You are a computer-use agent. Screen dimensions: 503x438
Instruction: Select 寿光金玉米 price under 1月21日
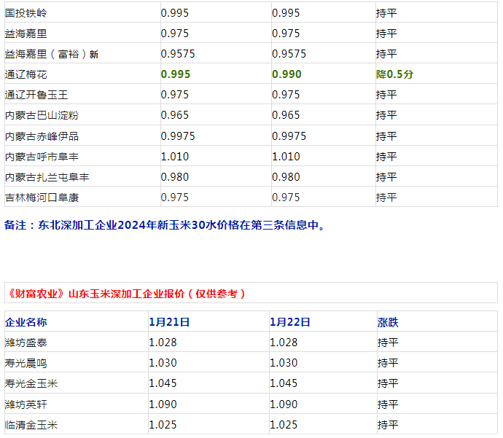click(163, 383)
